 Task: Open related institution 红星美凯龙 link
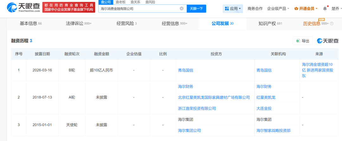pos(266,97)
